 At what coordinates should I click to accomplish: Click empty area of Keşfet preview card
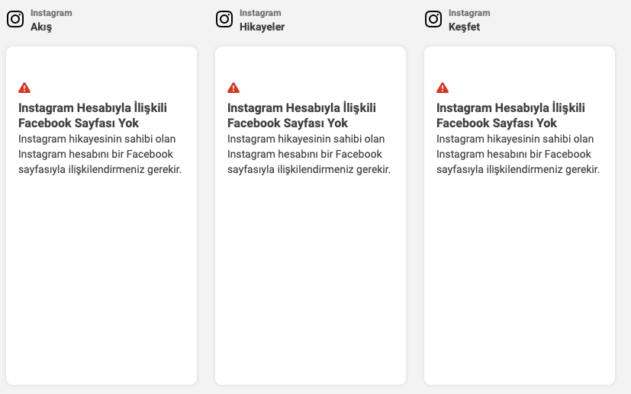520,281
